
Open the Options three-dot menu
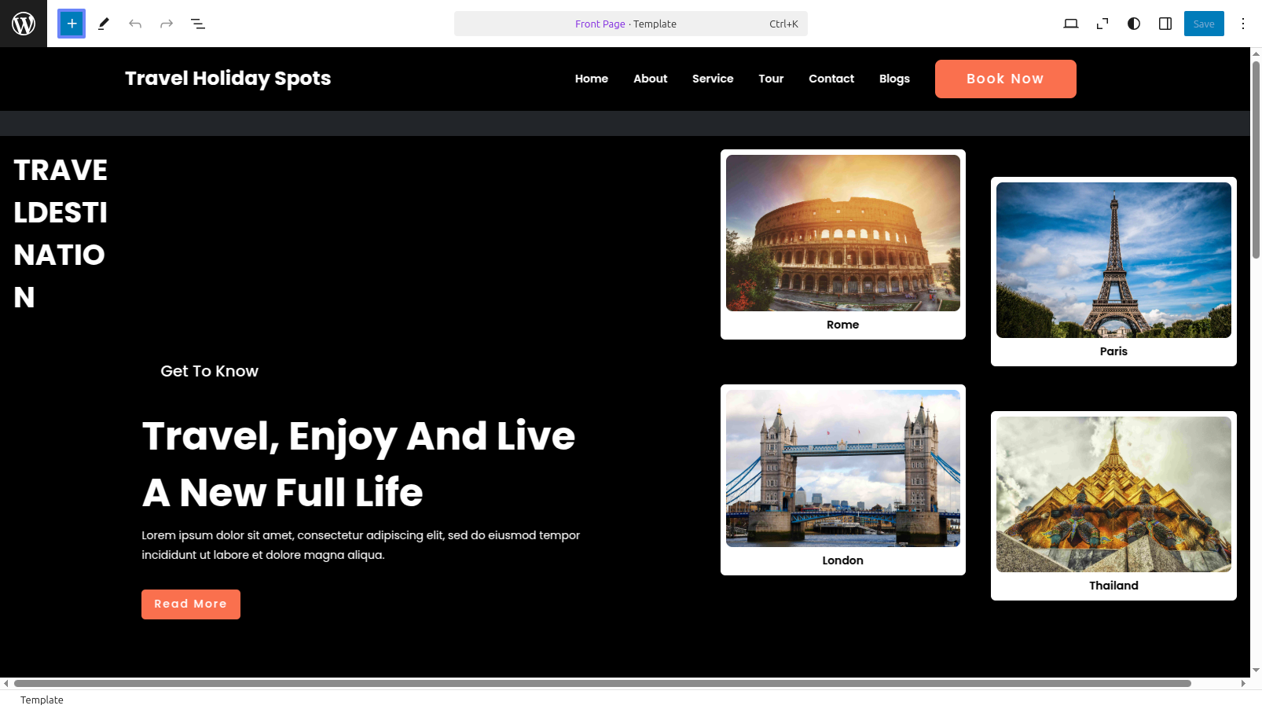(x=1243, y=24)
